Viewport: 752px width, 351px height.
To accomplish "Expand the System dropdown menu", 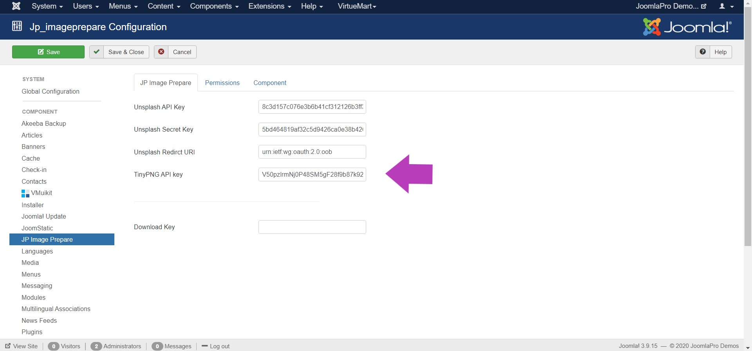I will point(47,6).
